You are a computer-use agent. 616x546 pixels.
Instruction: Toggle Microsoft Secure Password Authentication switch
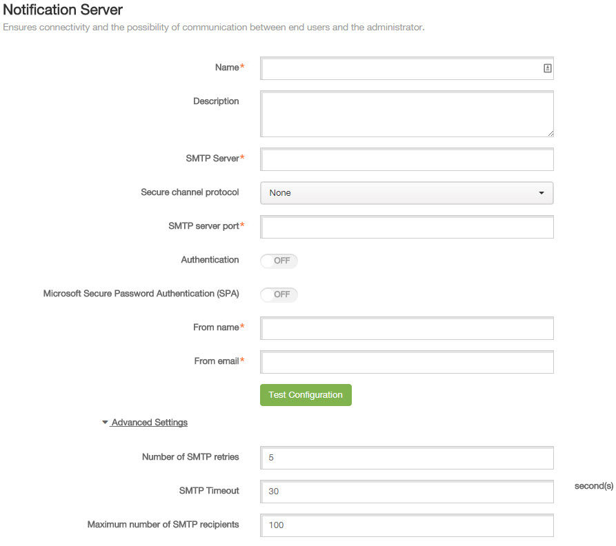[279, 294]
